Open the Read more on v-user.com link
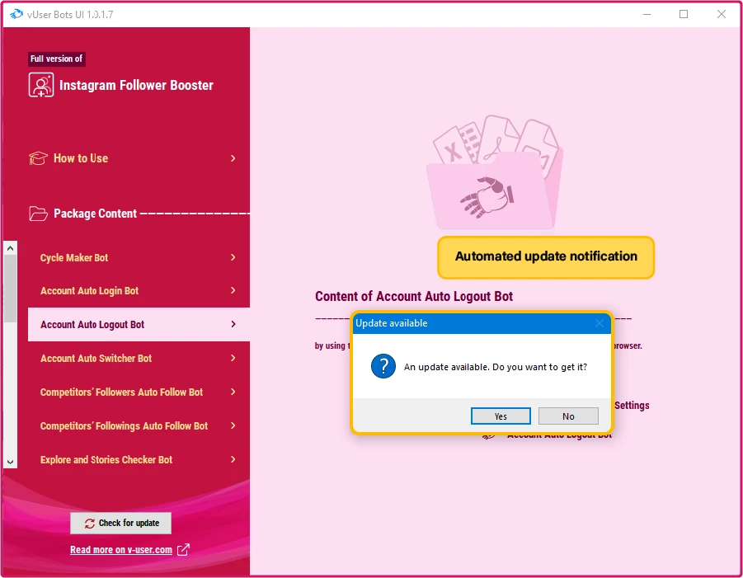 [121, 550]
